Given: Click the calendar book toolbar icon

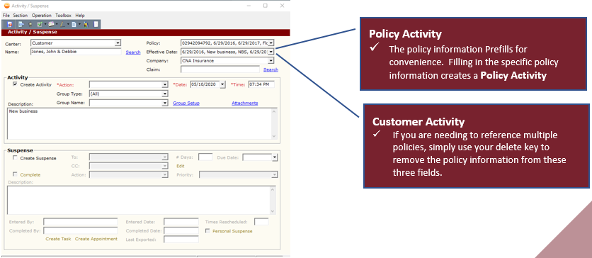Looking at the screenshot, I should click(51, 24).
